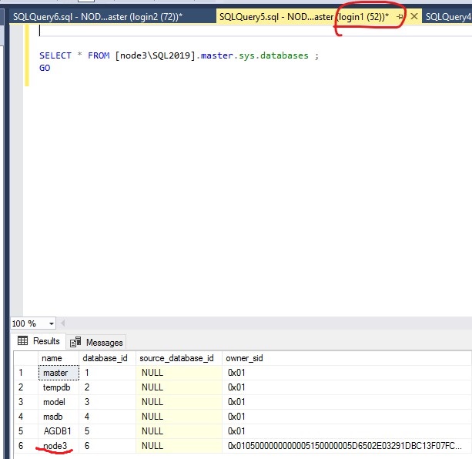This screenshot has width=472, height=459.
Task: Close the SQLQuery5.sql tab
Action: coord(414,16)
